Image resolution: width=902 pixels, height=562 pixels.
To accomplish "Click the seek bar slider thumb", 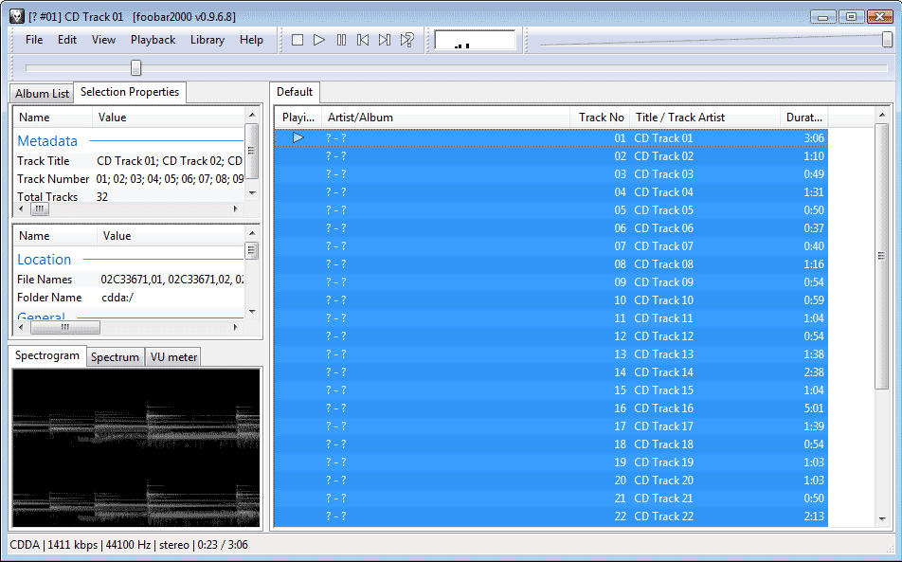I will click(x=135, y=68).
